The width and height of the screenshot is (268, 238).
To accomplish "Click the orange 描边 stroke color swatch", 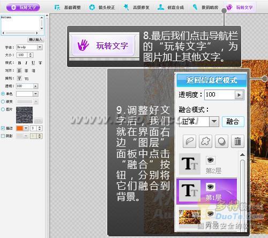I will click(x=20, y=128).
